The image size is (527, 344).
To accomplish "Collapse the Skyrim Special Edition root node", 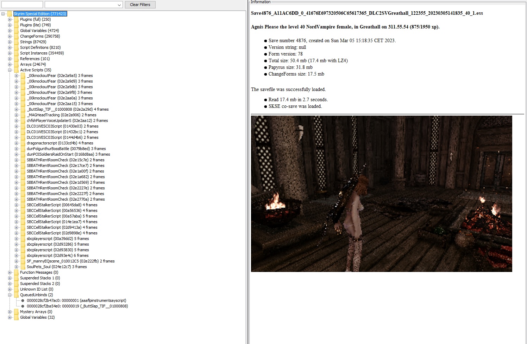I will pyautogui.click(x=4, y=14).
